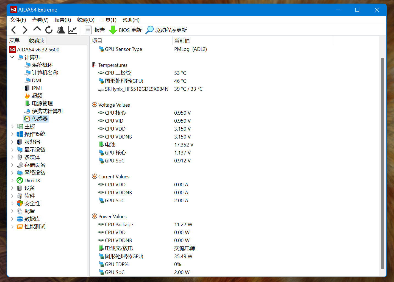
Task: Expand the 多媒体 tree node
Action: (x=12, y=157)
